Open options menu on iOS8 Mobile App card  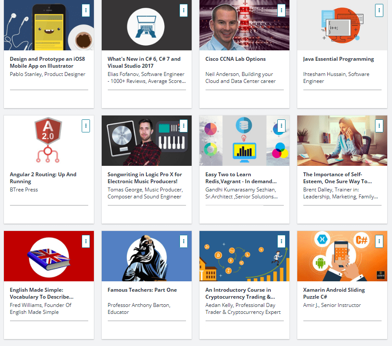tap(86, 10)
